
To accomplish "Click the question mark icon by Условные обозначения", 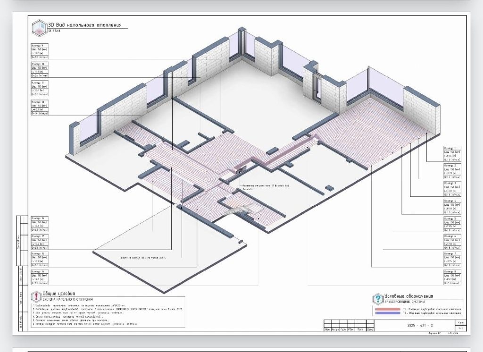I will tap(378, 299).
